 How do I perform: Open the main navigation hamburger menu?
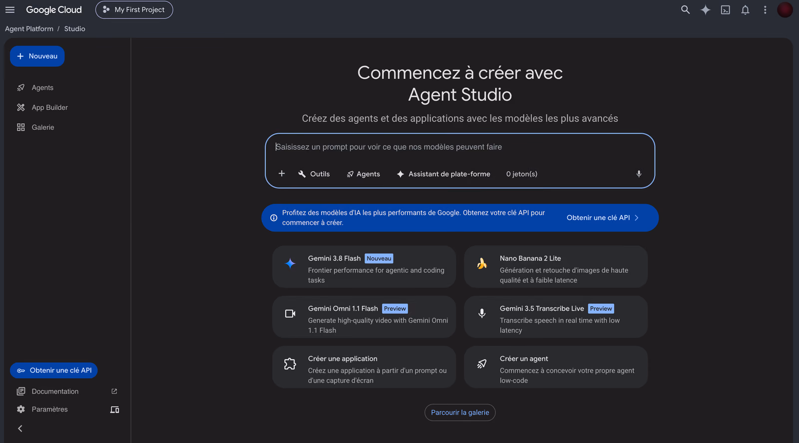(10, 9)
